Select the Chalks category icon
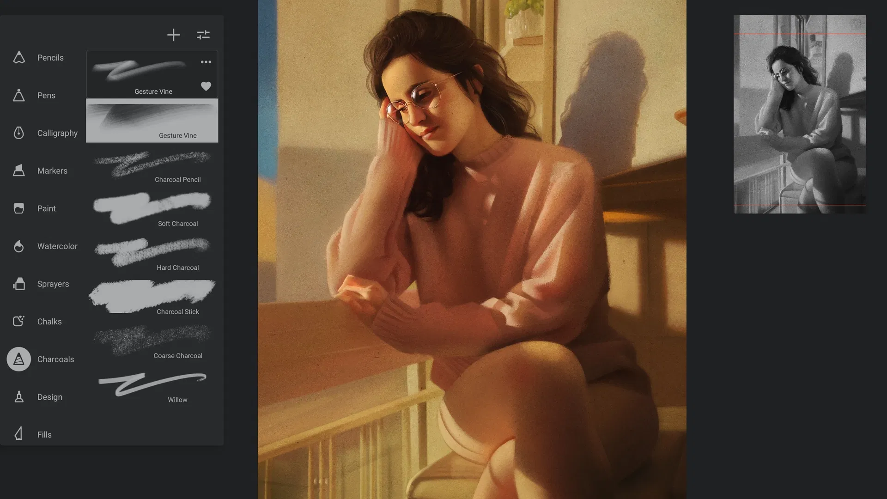 tap(19, 321)
